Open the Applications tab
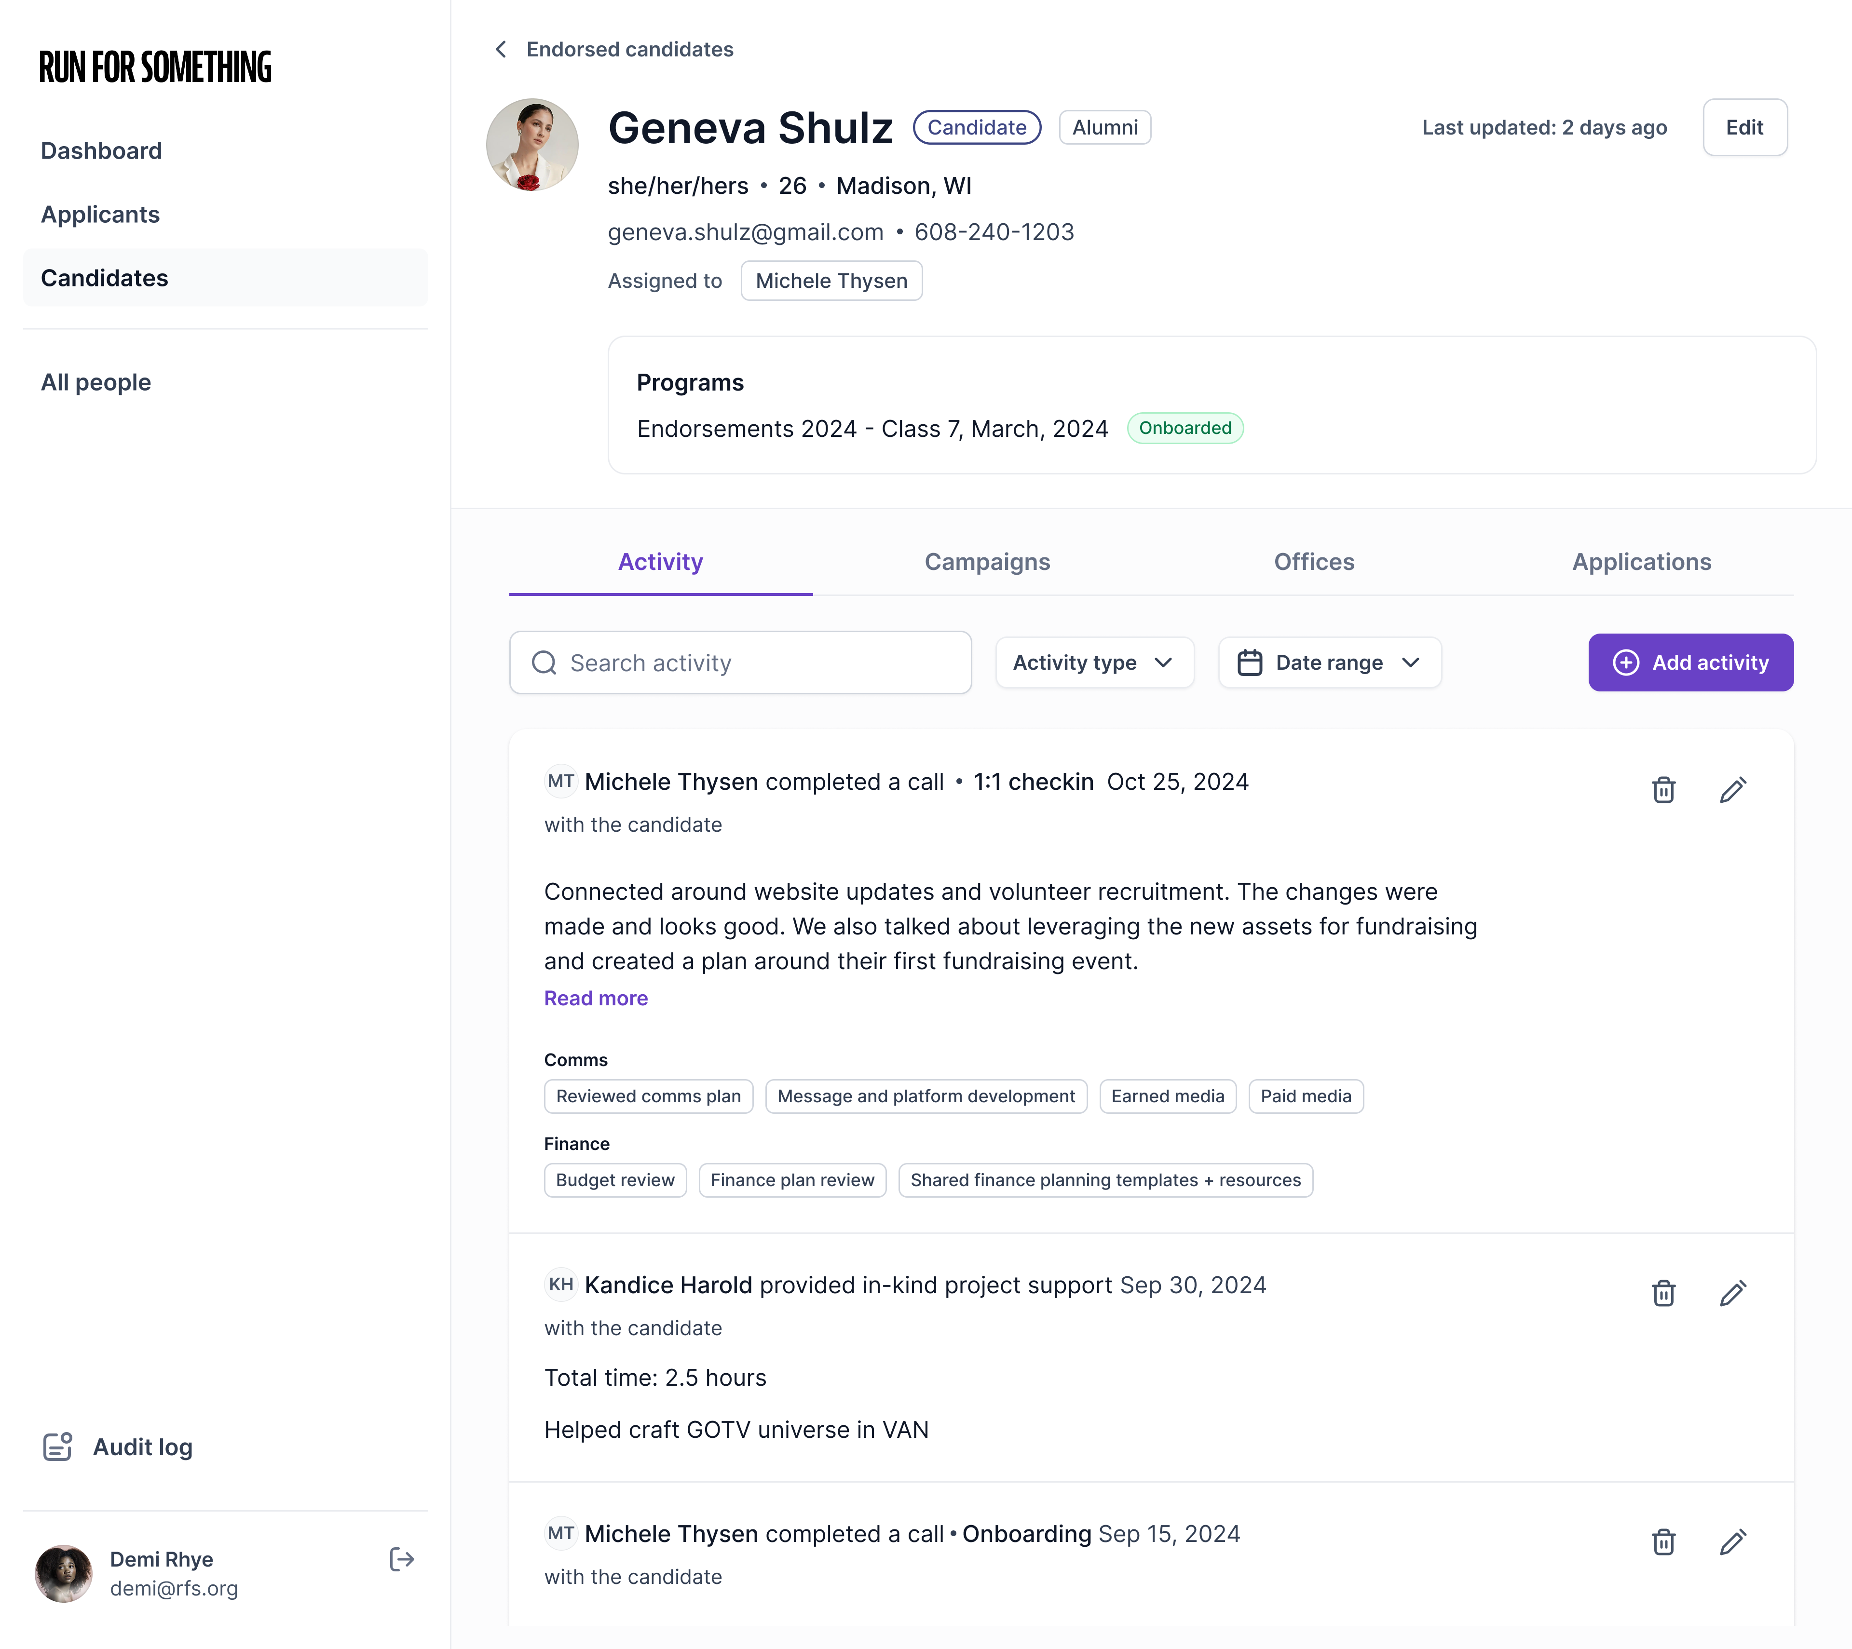Image resolution: width=1852 pixels, height=1649 pixels. (x=1641, y=562)
